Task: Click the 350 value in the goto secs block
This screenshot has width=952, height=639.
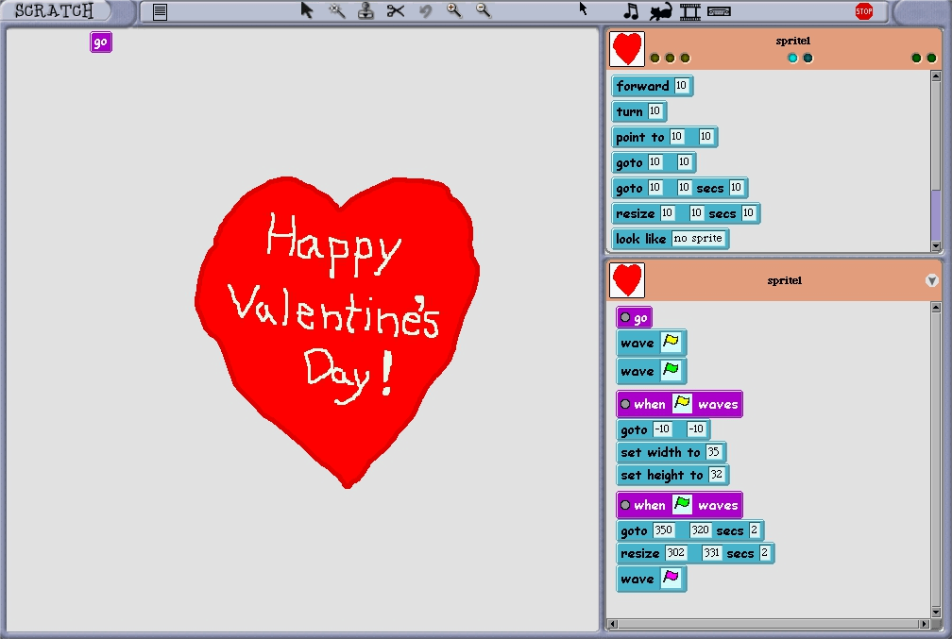Action: click(664, 530)
